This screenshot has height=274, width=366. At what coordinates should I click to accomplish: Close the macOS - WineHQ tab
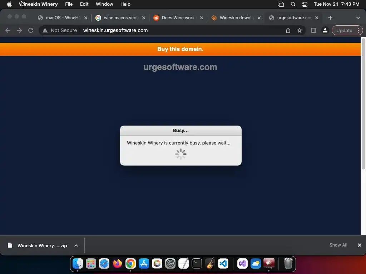click(86, 18)
